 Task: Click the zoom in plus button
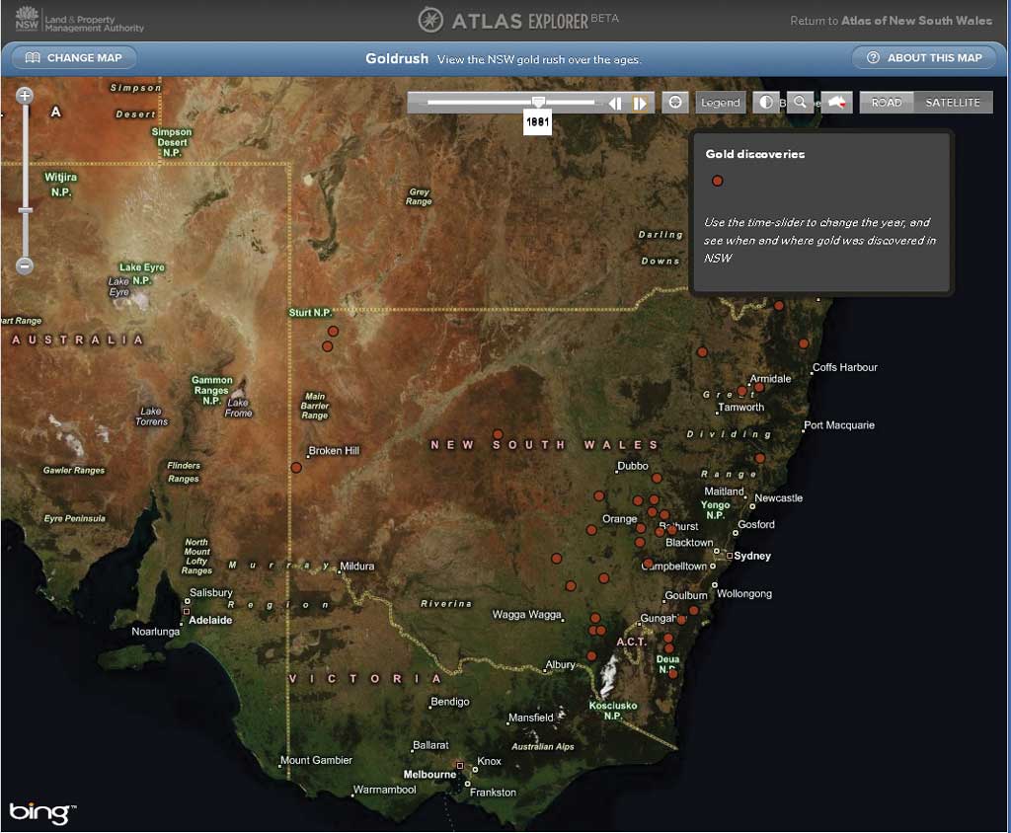(25, 96)
